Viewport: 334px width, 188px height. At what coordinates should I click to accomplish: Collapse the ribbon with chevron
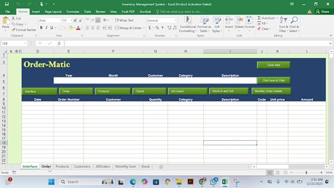tap(331, 36)
